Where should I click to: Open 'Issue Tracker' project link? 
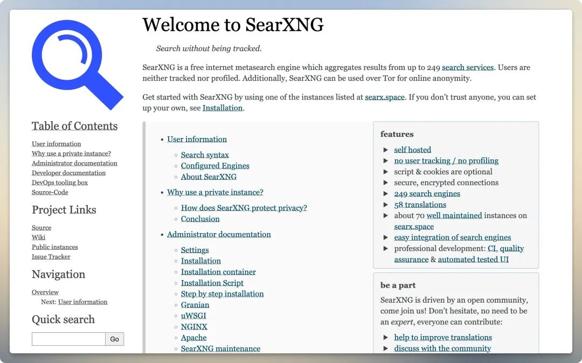[x=51, y=256]
